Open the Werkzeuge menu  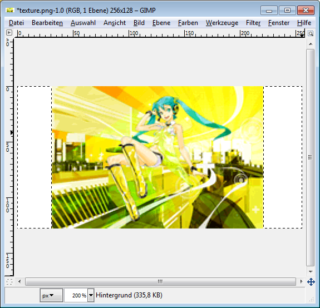222,23
